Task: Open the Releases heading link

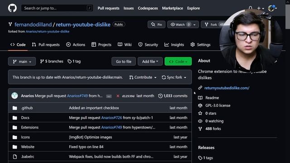Action: click(x=206, y=148)
